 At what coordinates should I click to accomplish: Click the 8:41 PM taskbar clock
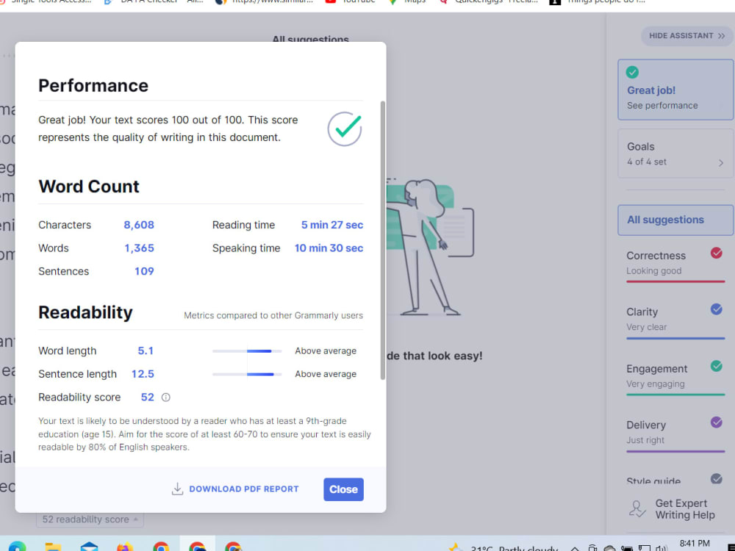click(695, 544)
